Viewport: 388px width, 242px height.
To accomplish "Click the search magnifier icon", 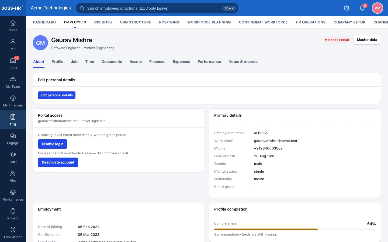I will pyautogui.click(x=82, y=8).
